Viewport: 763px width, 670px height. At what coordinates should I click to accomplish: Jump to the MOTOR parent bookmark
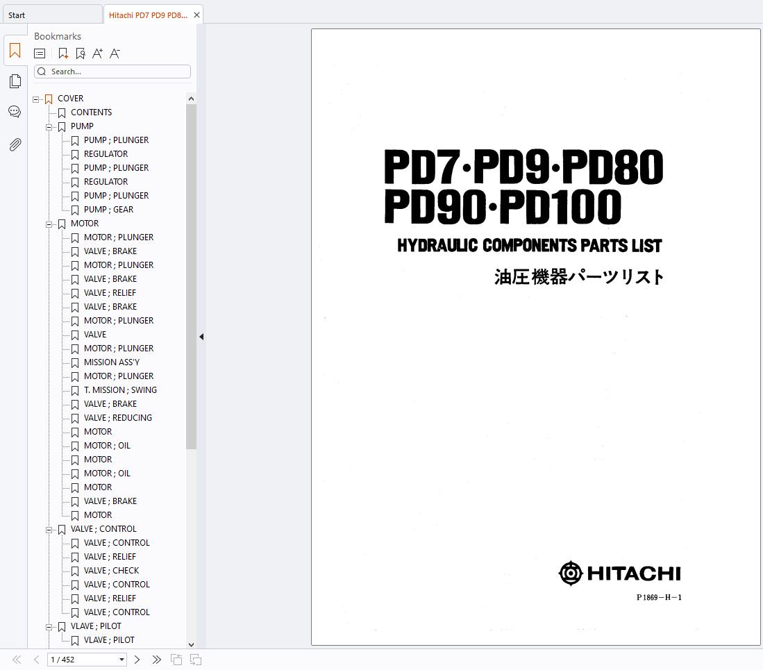(85, 224)
